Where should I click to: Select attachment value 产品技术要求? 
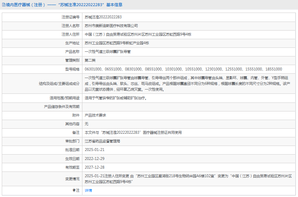[x=95, y=115]
